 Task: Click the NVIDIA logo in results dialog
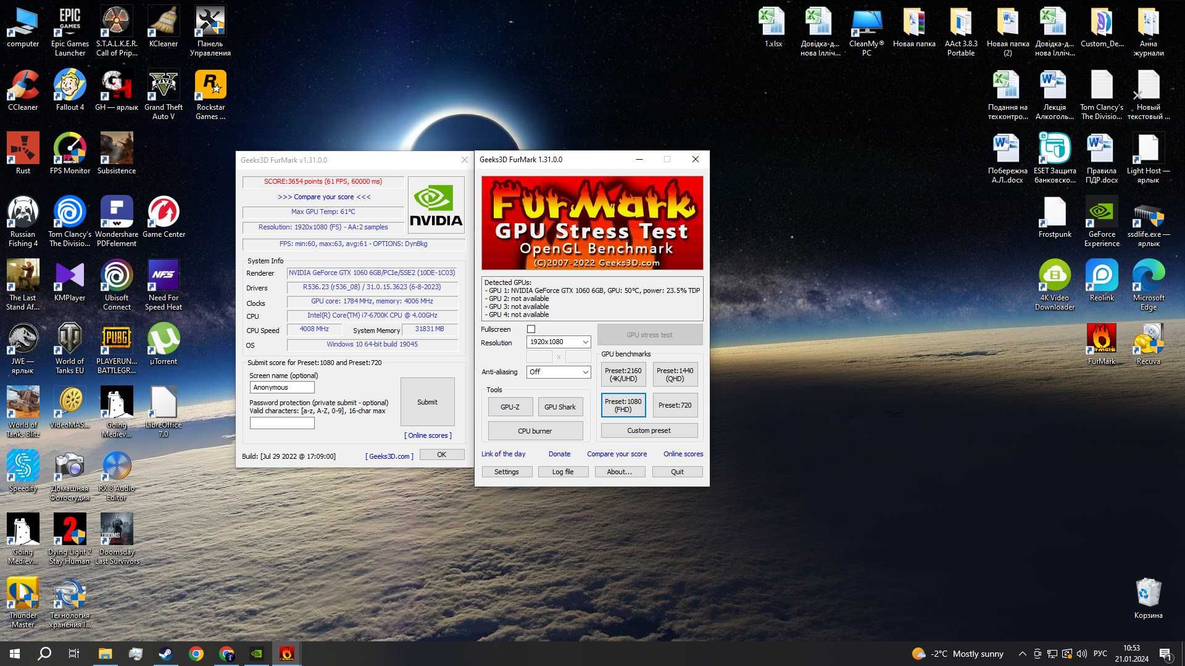(436, 205)
